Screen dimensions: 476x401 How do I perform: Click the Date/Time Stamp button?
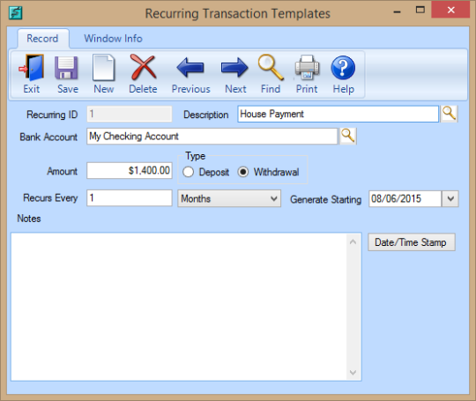[412, 242]
